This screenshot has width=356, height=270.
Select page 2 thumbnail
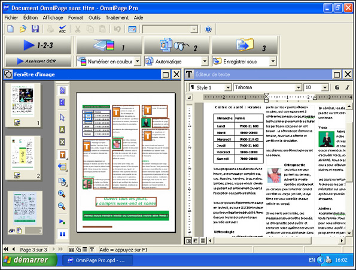23,157
